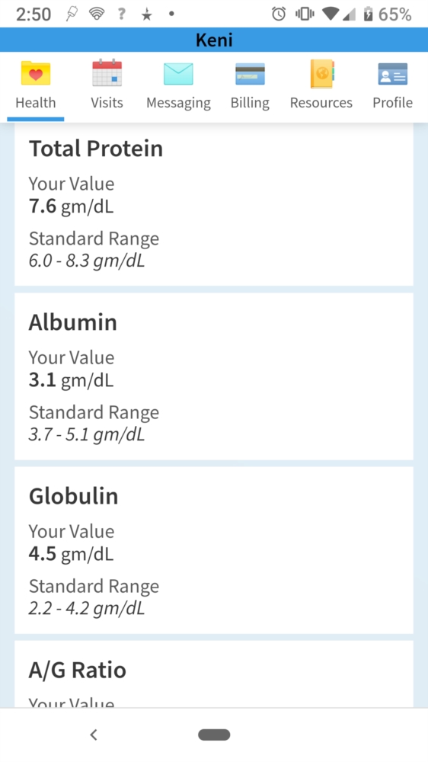Tap the A/G Ratio result card
This screenshot has height=762, width=428.
click(x=214, y=674)
